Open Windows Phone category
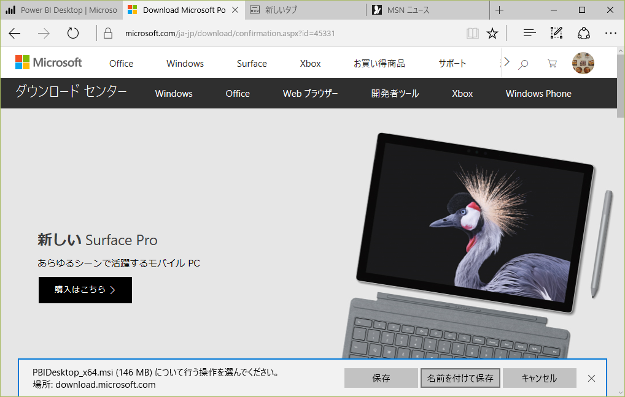 (x=538, y=94)
